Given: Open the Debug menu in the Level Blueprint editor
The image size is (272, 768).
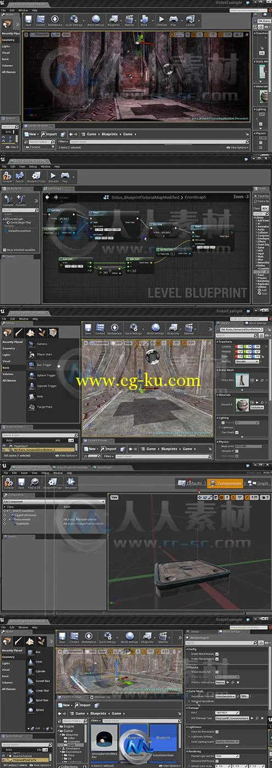Looking at the screenshot, I should (x=32, y=166).
